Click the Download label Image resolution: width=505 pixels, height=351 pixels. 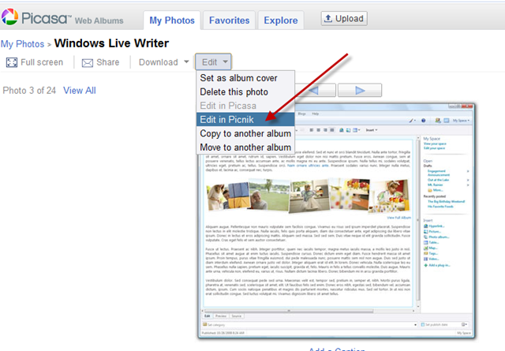158,62
